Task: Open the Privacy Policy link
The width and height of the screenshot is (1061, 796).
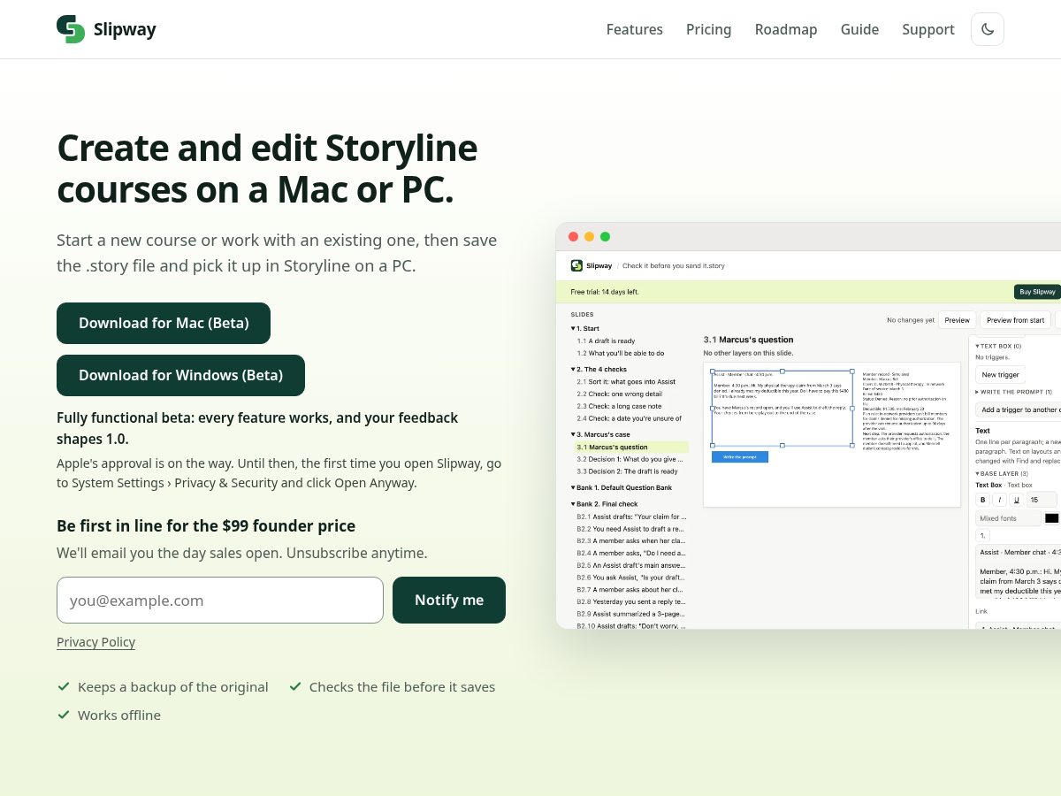Action: tap(95, 642)
